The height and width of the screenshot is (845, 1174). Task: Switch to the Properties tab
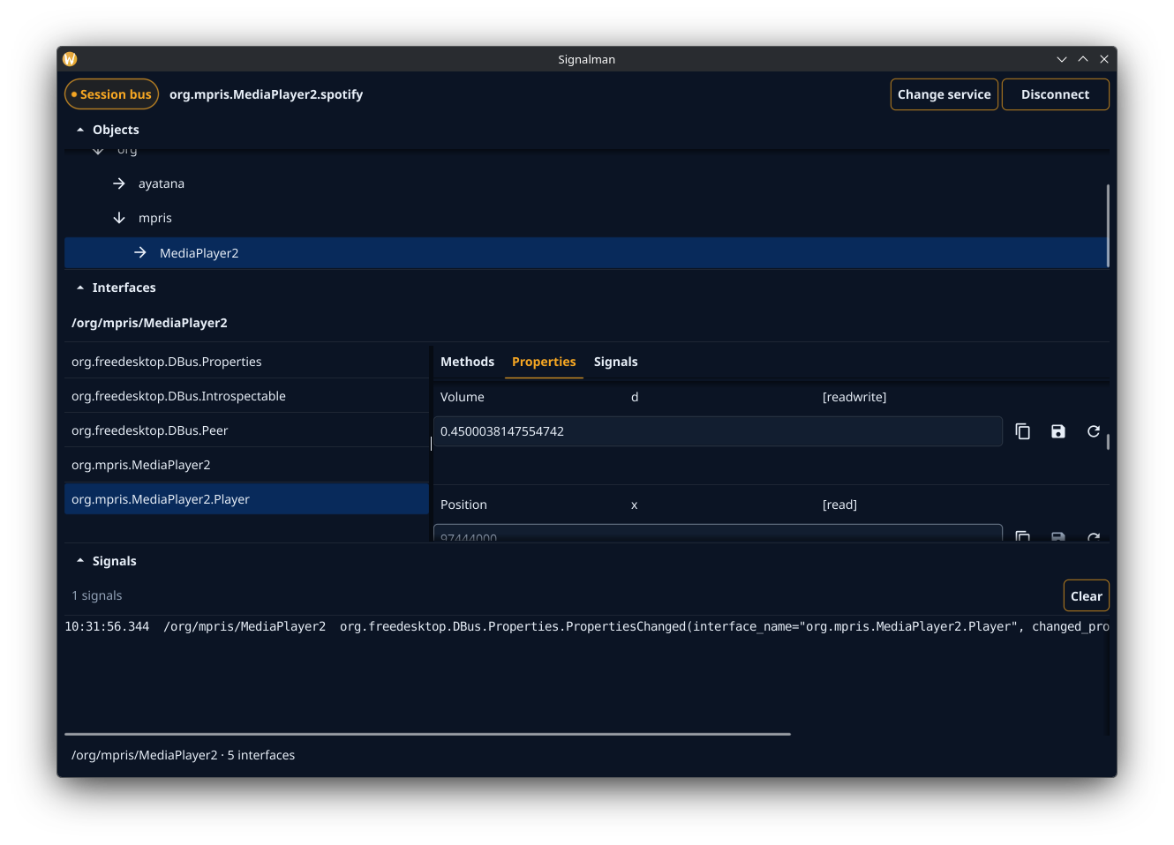[x=544, y=362]
